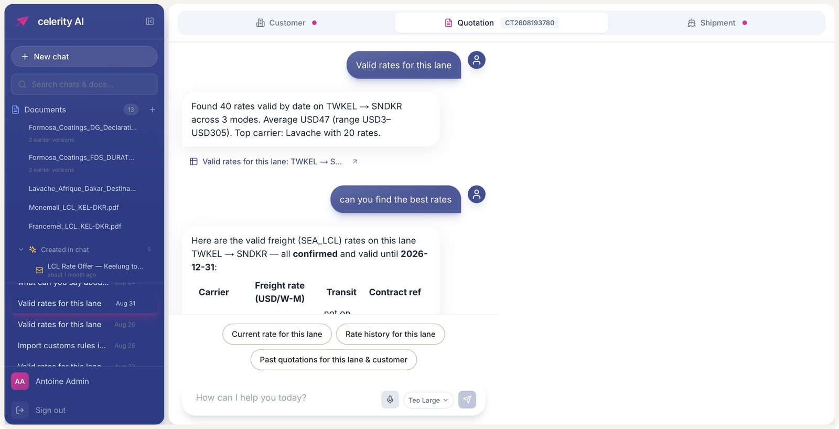Open Formosa_Coatings_DG_Declarati... document

point(83,127)
